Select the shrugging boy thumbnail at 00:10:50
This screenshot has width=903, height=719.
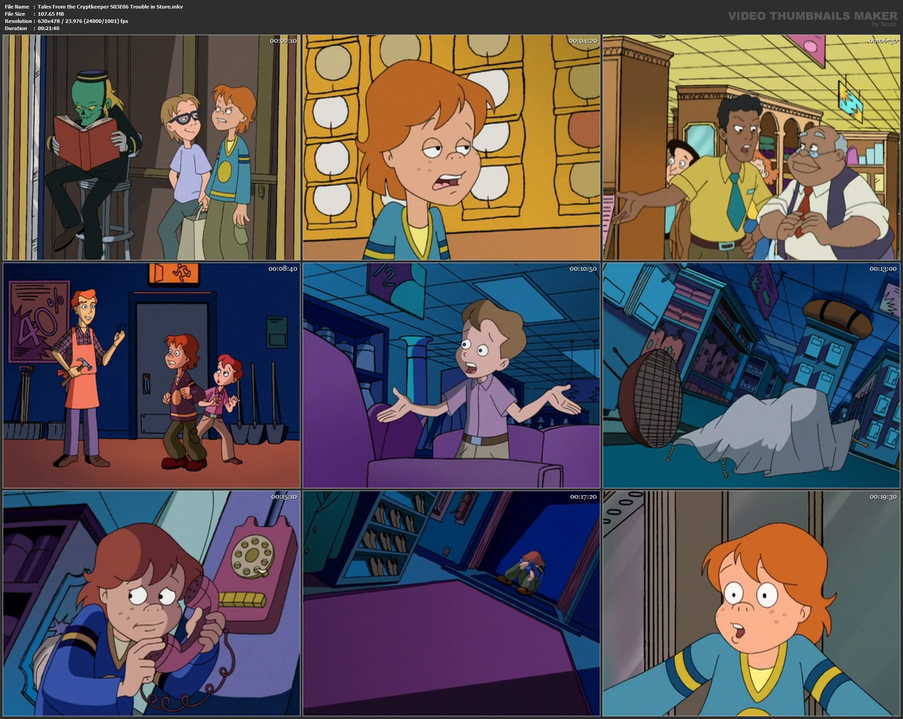[451, 375]
